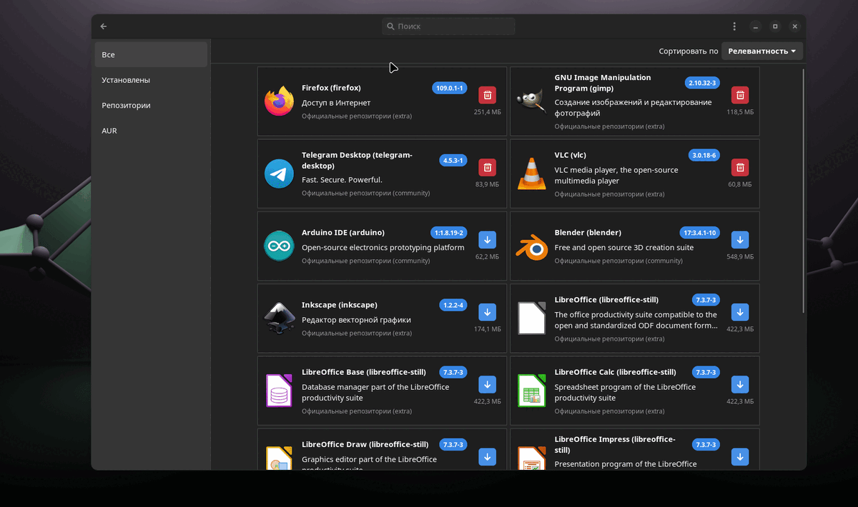Click the Firefox (firefox) title
858x507 pixels.
point(331,88)
